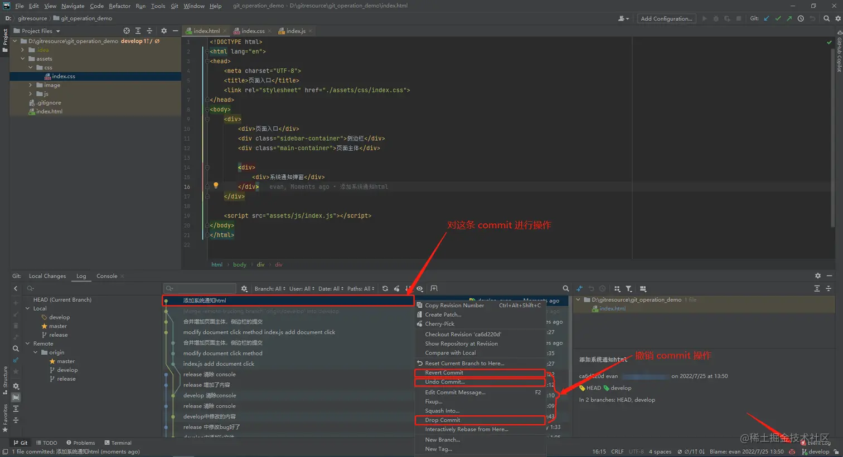Refresh the Git log list

[x=385, y=288]
